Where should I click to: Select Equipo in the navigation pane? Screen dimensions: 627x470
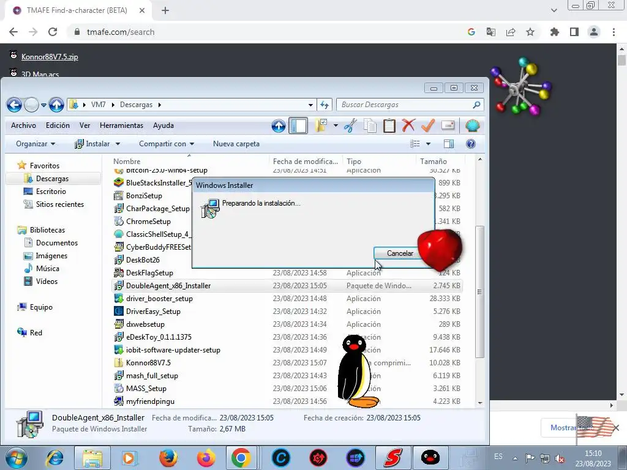tap(41, 307)
